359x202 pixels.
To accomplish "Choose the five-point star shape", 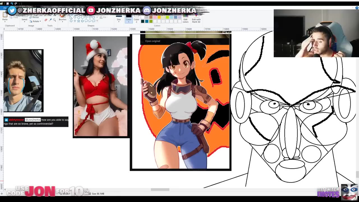I will pos(79,21).
